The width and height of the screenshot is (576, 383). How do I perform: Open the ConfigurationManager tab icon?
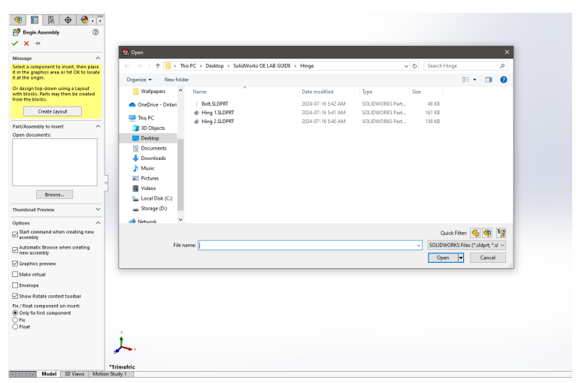[51, 20]
